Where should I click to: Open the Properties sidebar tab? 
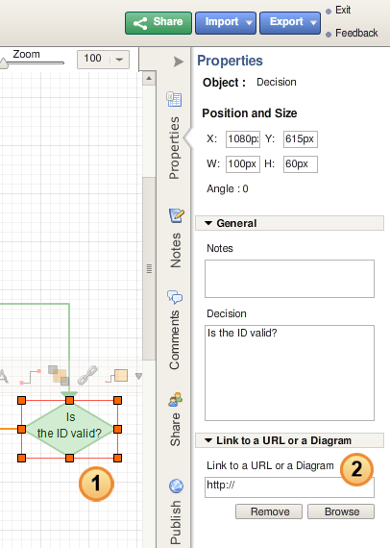tap(174, 148)
